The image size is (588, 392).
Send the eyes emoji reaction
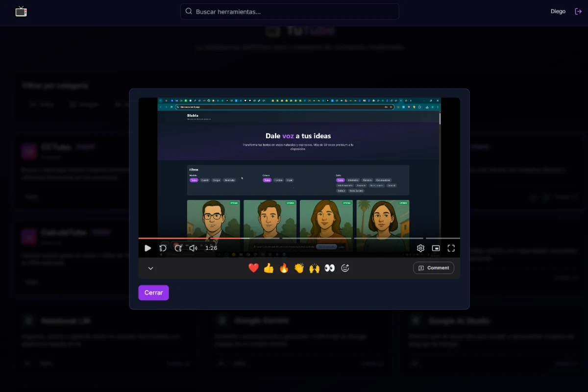coord(330,268)
